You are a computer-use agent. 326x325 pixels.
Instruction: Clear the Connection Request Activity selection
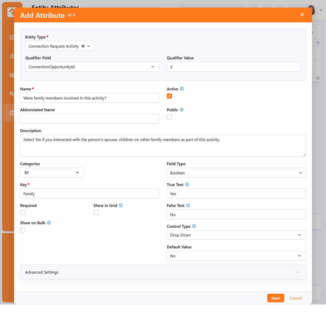(x=83, y=46)
